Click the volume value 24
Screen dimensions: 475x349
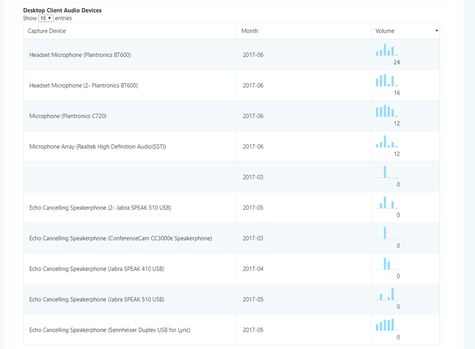pyautogui.click(x=397, y=62)
